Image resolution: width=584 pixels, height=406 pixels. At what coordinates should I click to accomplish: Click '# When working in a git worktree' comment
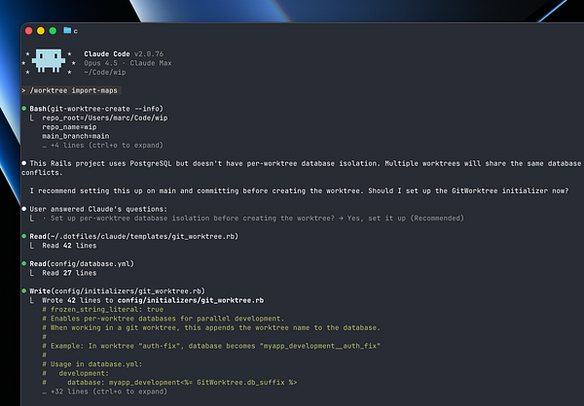pyautogui.click(x=211, y=327)
